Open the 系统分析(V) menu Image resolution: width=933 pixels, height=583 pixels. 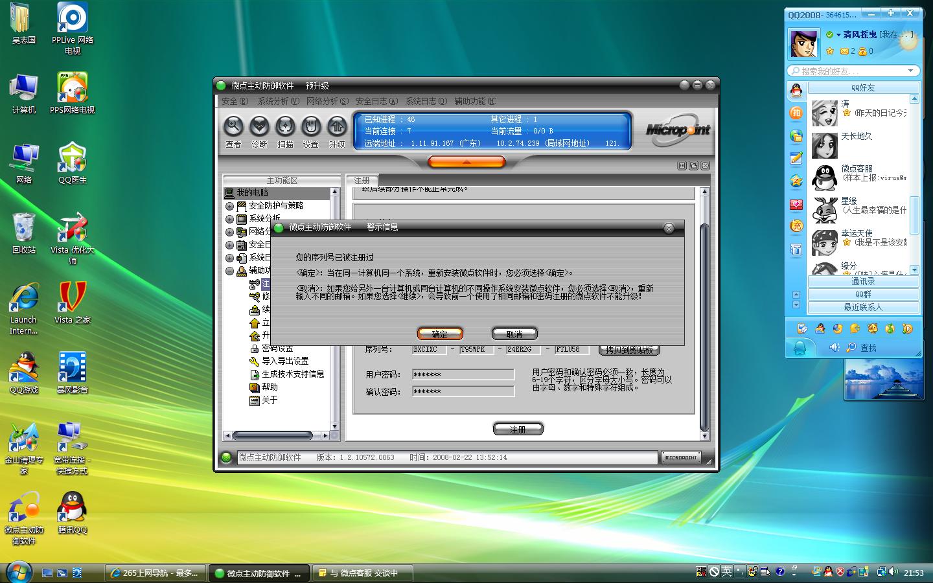[278, 101]
